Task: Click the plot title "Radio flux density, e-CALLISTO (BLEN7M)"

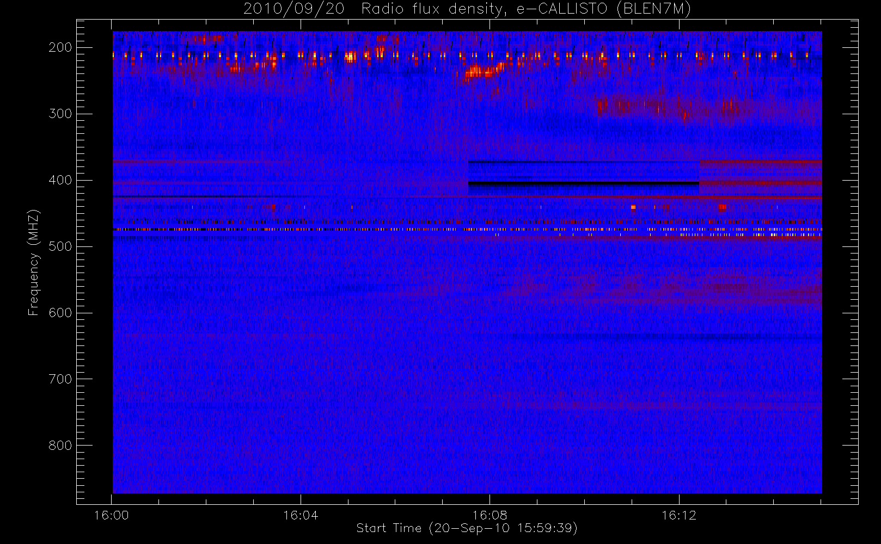Action: click(x=526, y=9)
